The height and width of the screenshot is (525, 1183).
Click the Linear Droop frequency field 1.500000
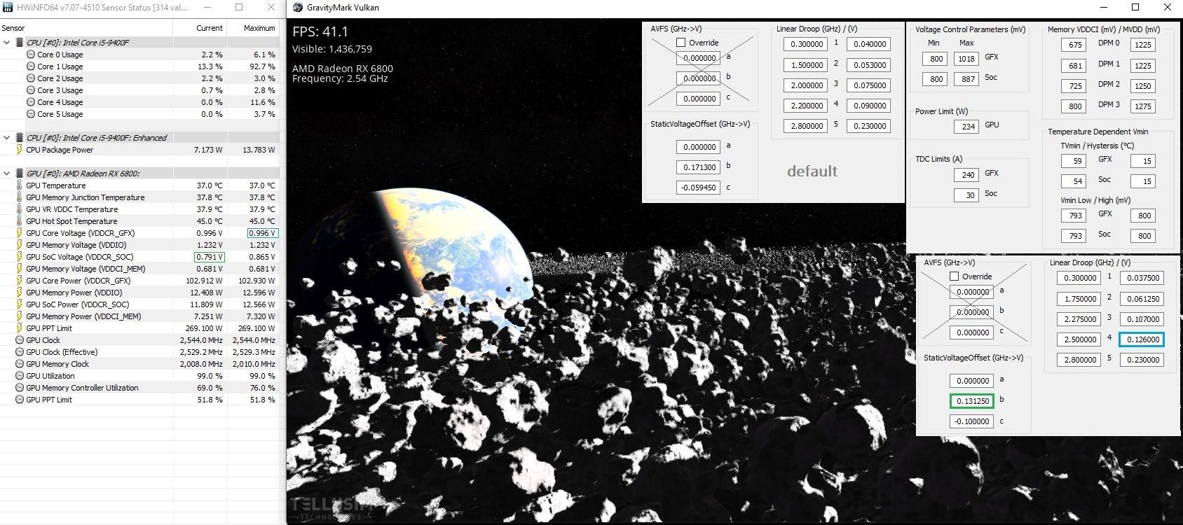[x=805, y=65]
